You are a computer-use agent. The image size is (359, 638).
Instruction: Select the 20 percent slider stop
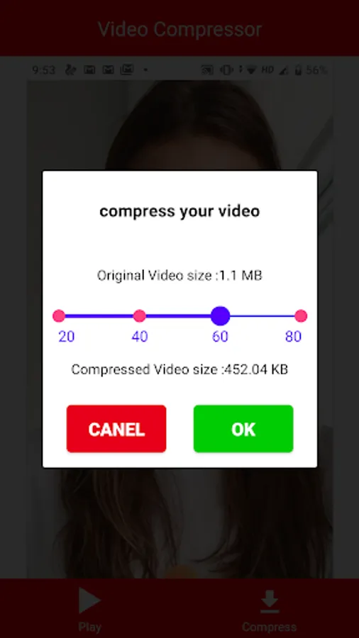coord(59,315)
